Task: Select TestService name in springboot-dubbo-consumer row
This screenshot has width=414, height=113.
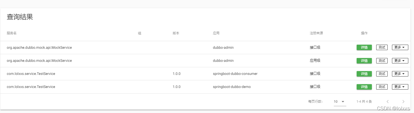Action: click(x=31, y=74)
